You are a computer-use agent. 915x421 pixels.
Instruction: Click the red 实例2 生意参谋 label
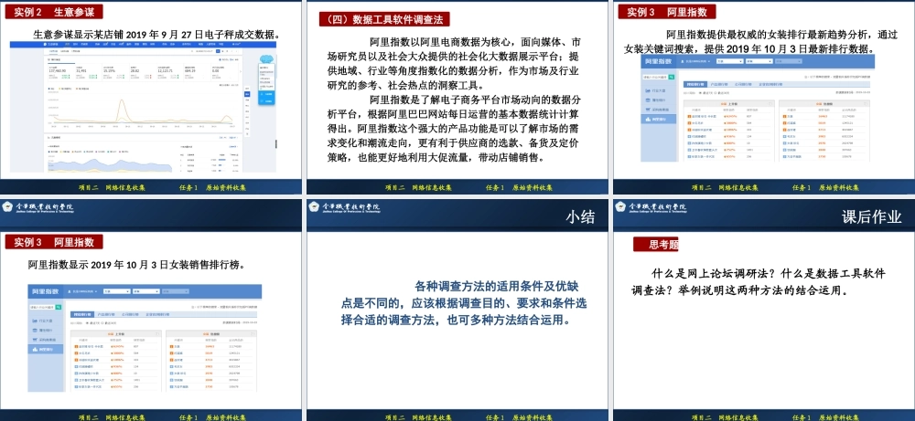tap(54, 12)
